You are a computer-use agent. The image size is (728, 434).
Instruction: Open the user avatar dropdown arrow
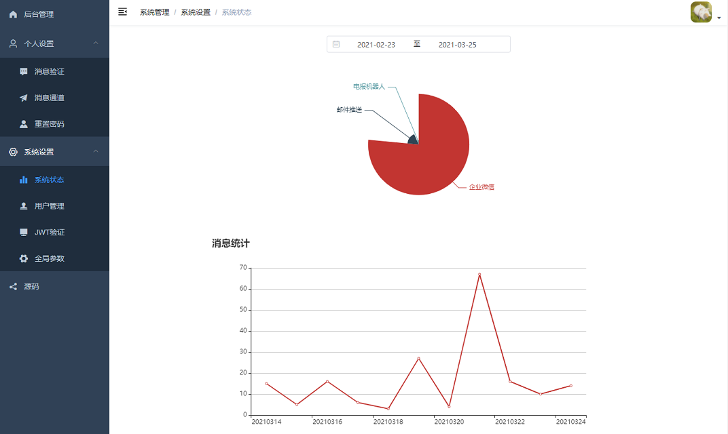pyautogui.click(x=719, y=18)
